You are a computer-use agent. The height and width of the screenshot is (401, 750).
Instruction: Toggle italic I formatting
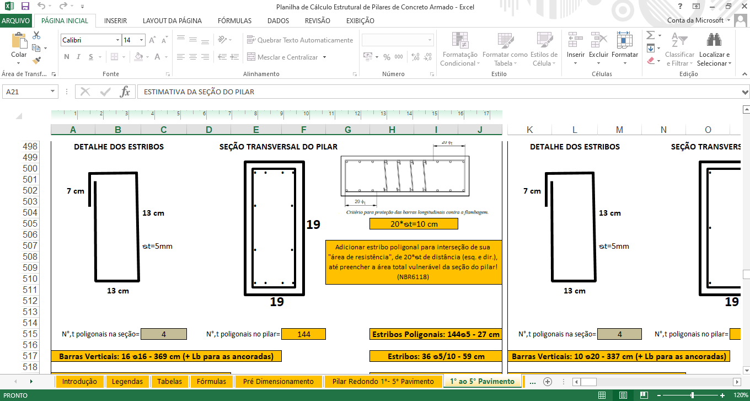coord(79,57)
